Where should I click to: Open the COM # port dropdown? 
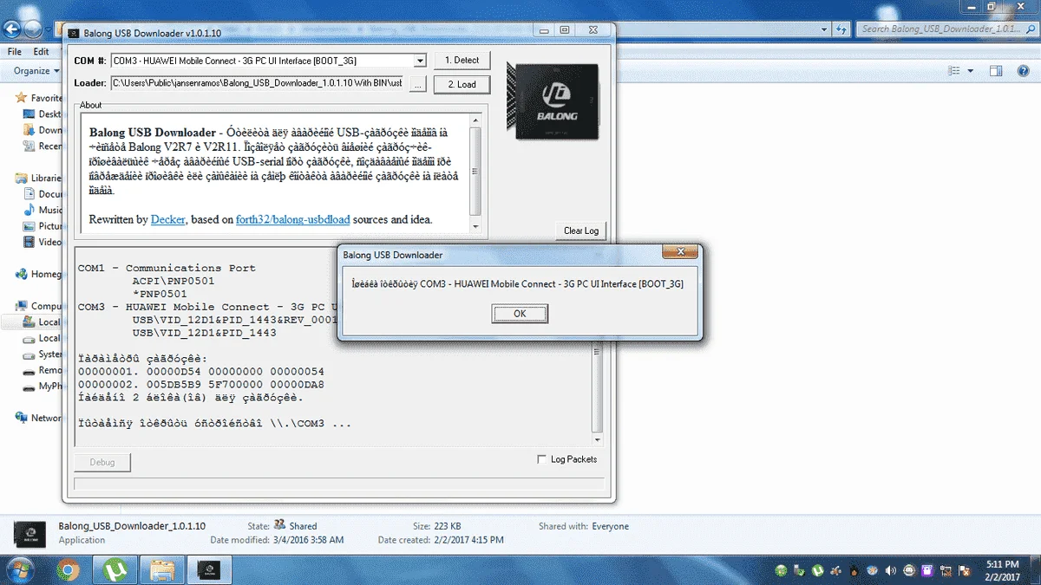(x=420, y=61)
